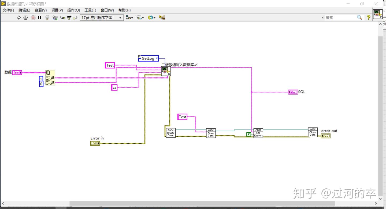Click the context help question mark button
Image resolution: width=386 pixels, height=209 pixels.
point(368,17)
